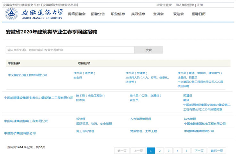Go to 职位信息 in the navigation bar
Viewport: 236px width, 156px height.
118,14
